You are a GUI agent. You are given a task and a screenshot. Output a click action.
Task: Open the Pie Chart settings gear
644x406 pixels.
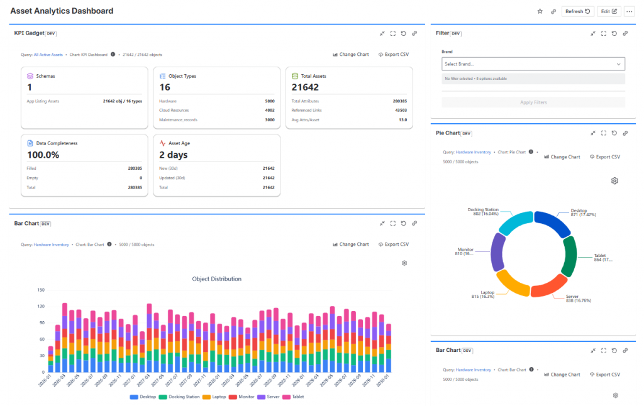pos(614,180)
